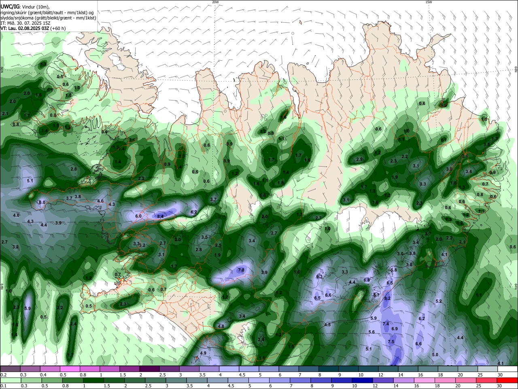Click the 4.9 value near the south coast
Viewport: 518px width, 389px height.
click(204, 353)
